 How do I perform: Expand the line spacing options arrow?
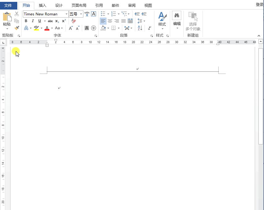click(x=144, y=21)
